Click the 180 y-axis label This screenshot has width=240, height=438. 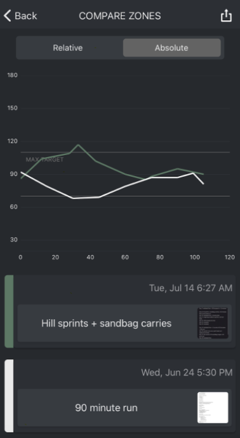[13, 75]
